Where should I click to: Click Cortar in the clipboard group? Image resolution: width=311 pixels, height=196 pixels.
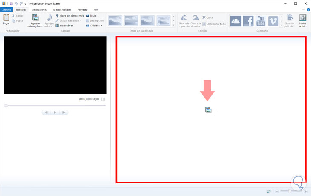17,16
